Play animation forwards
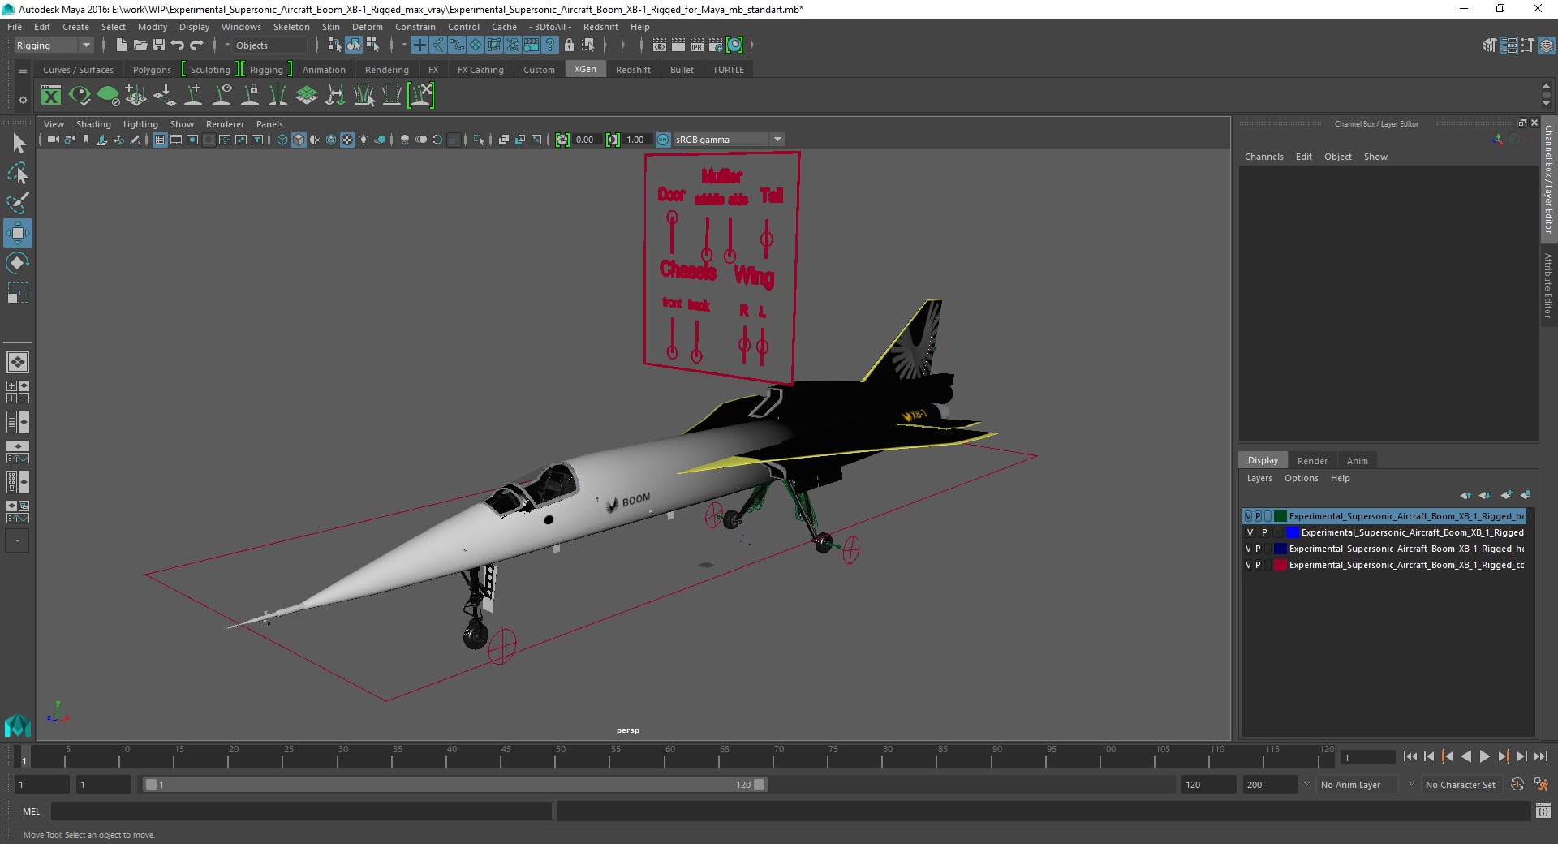 (1485, 756)
